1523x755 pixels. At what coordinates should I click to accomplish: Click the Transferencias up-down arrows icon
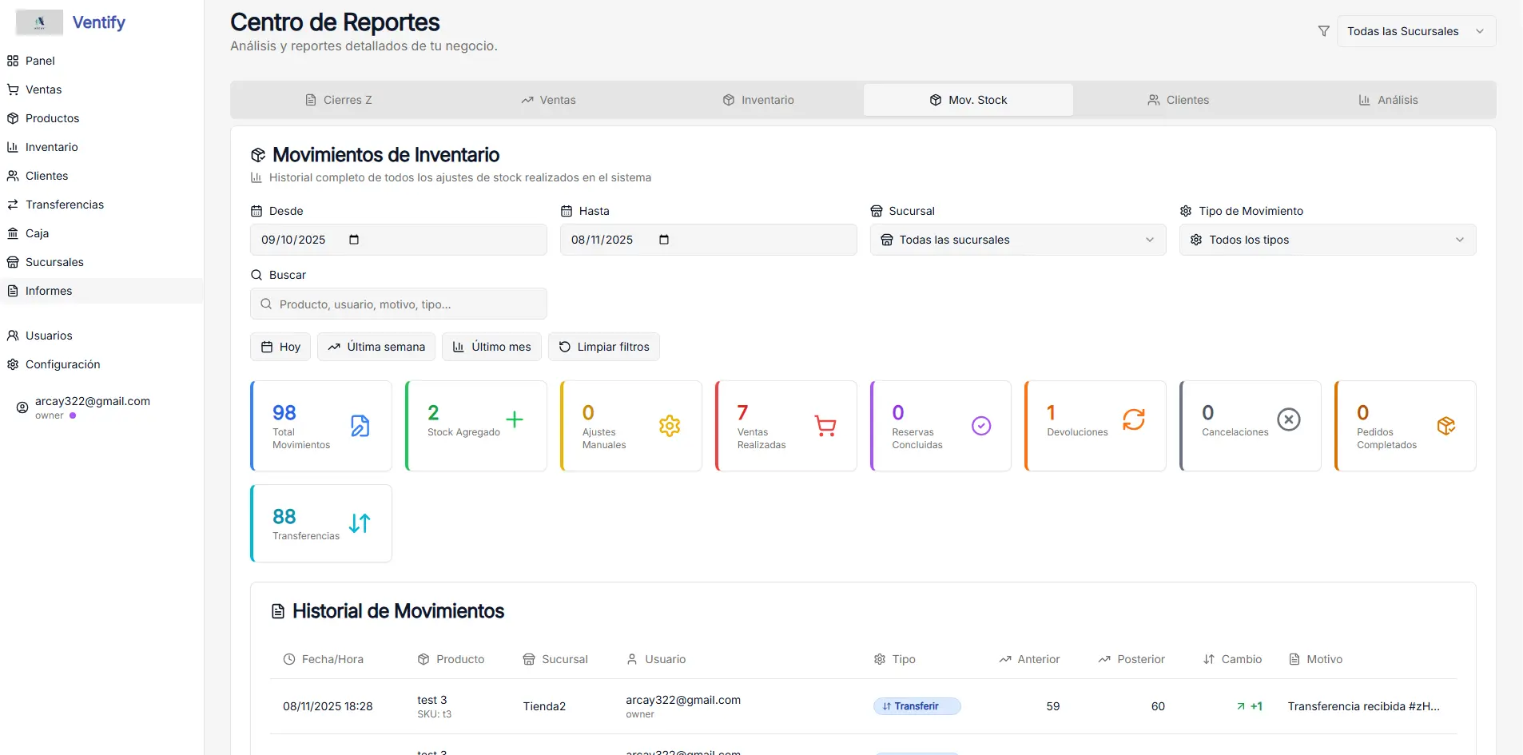pyautogui.click(x=360, y=523)
